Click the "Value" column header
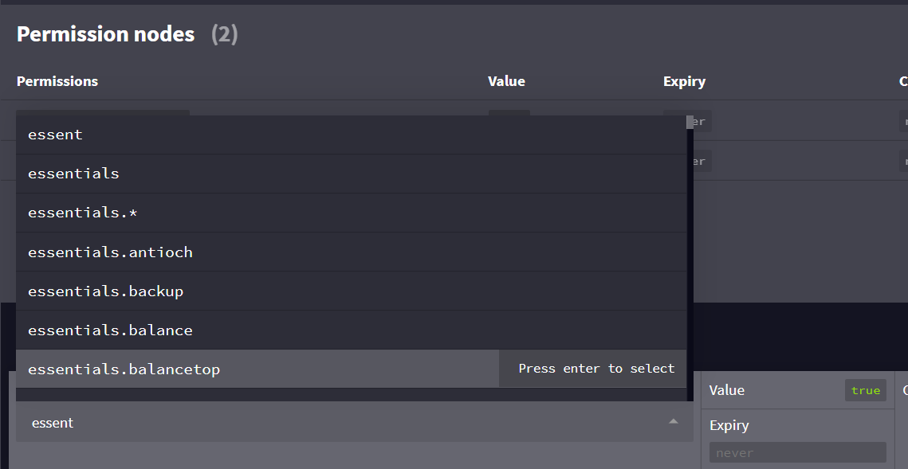908x469 pixels. (x=506, y=80)
